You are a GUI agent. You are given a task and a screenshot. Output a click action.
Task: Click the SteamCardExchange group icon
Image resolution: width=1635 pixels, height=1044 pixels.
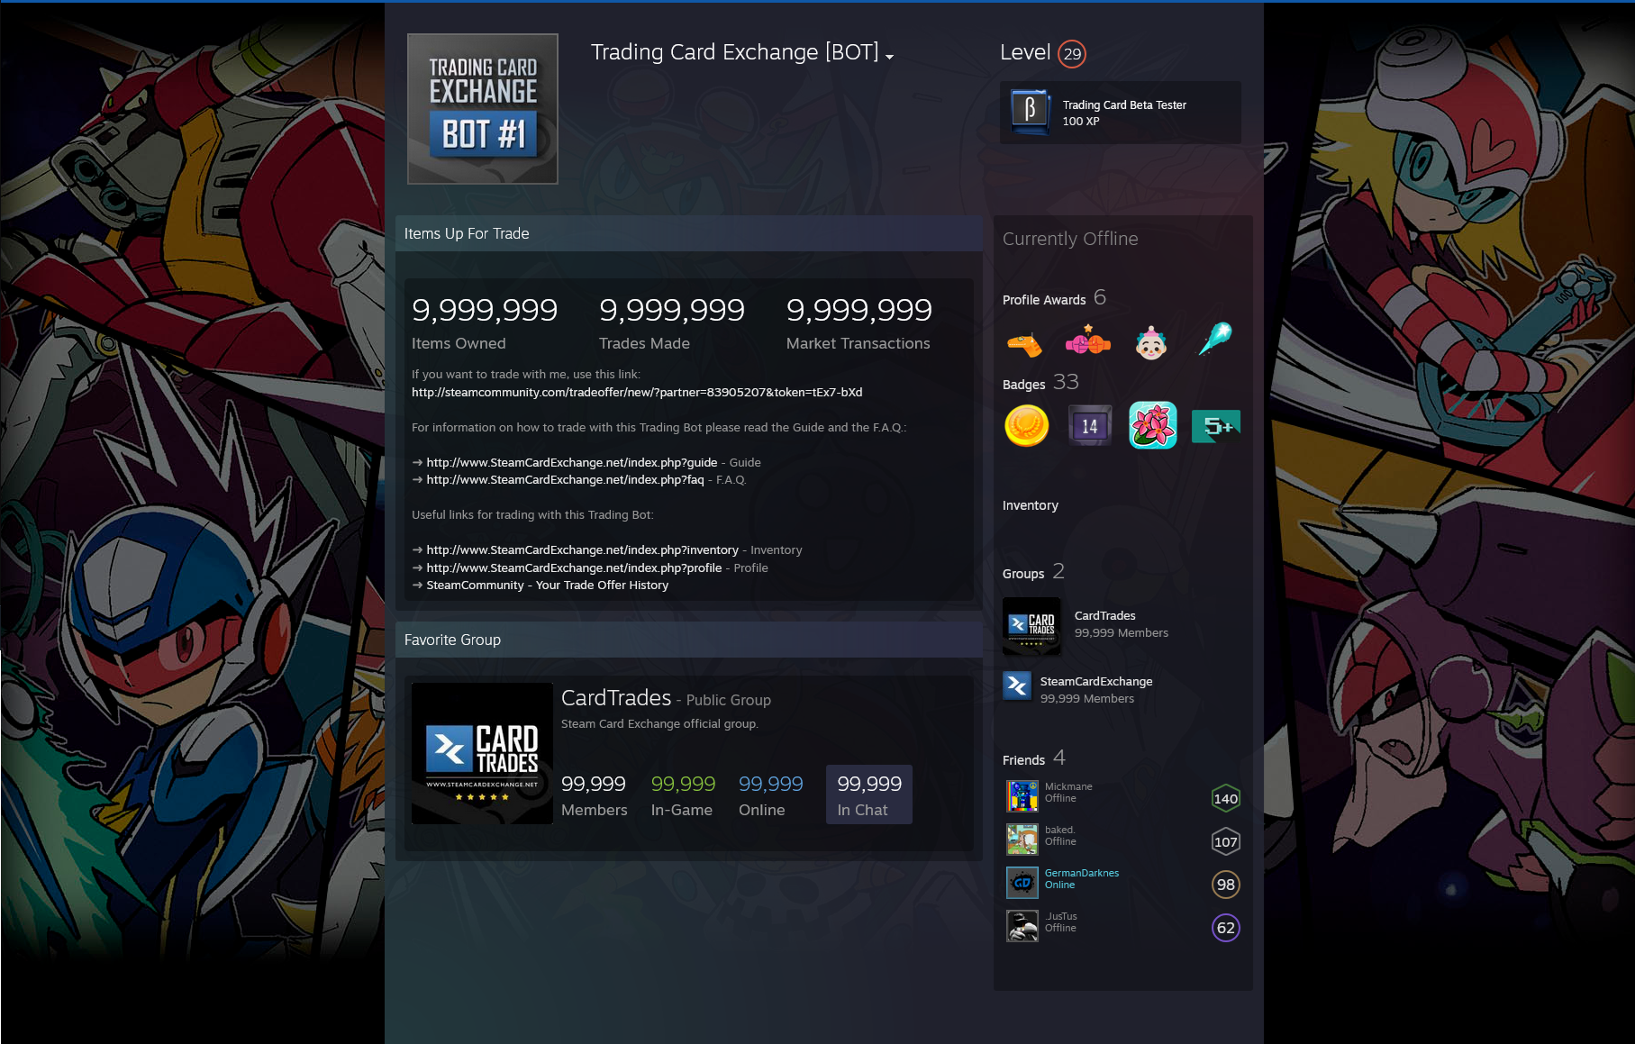(1017, 685)
